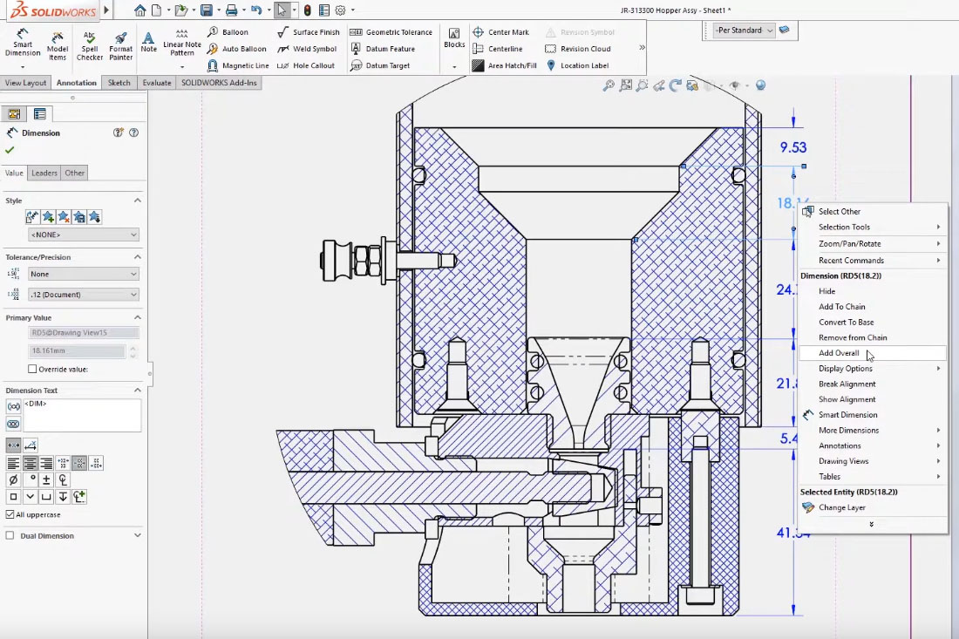The image size is (959, 639).
Task: Insert a Magnetic Line
Action: tap(238, 65)
